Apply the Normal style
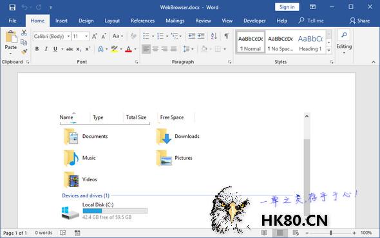This screenshot has width=380, height=238. click(x=251, y=42)
